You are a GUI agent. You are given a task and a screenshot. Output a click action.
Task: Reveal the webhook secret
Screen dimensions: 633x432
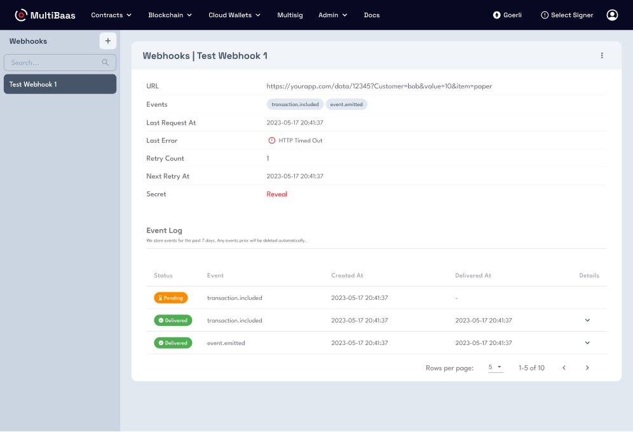pyautogui.click(x=276, y=194)
